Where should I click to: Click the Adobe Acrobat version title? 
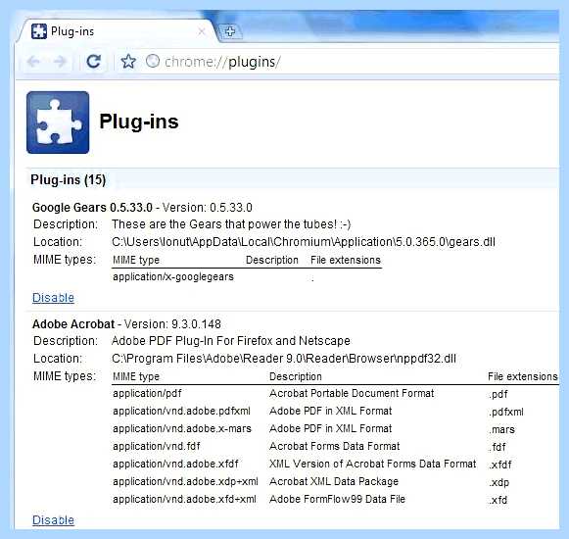pos(126,324)
